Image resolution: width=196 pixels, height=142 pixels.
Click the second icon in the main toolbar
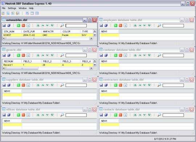(x=8, y=13)
